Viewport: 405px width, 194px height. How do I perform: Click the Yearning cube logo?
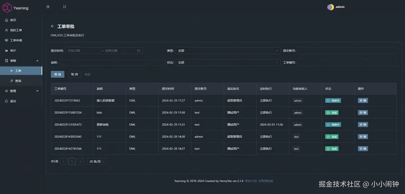7,8
